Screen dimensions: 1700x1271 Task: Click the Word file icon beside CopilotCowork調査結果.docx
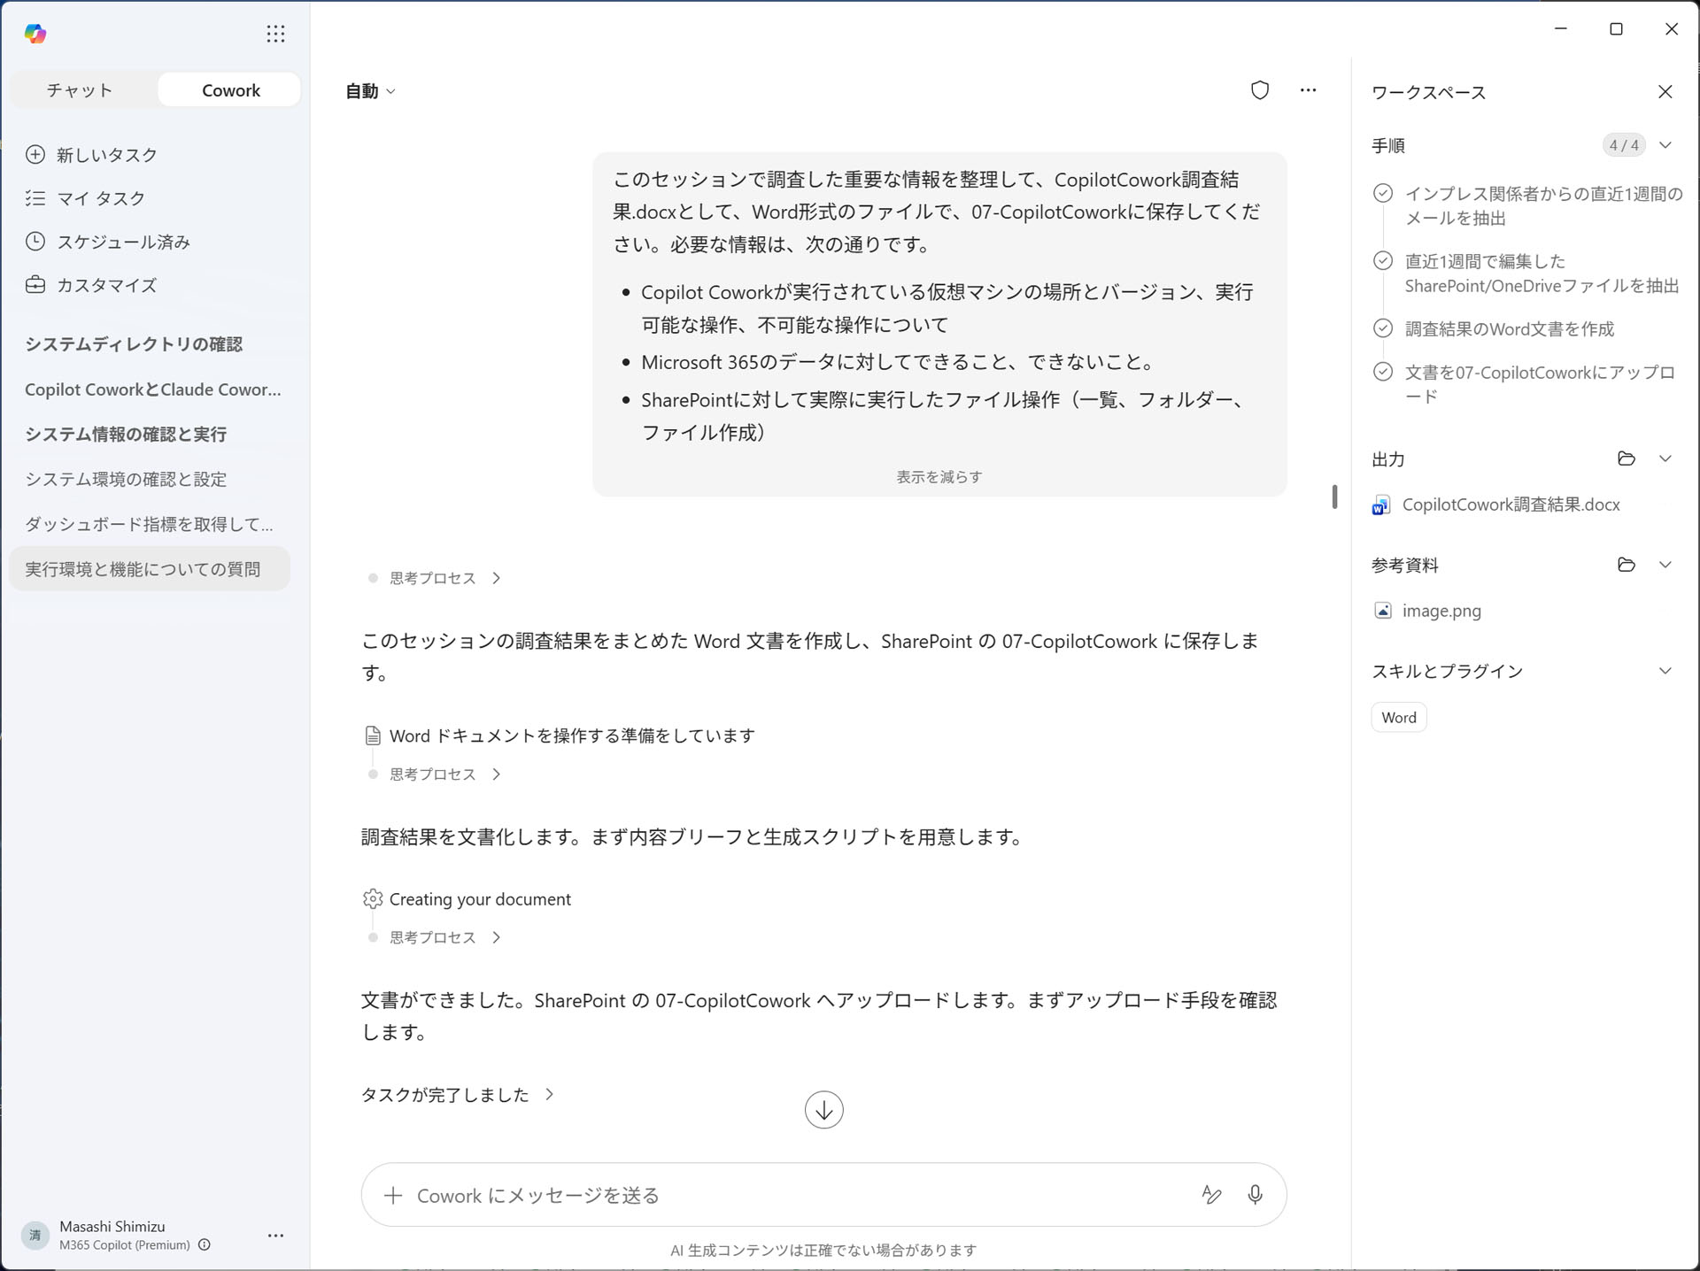[1380, 505]
